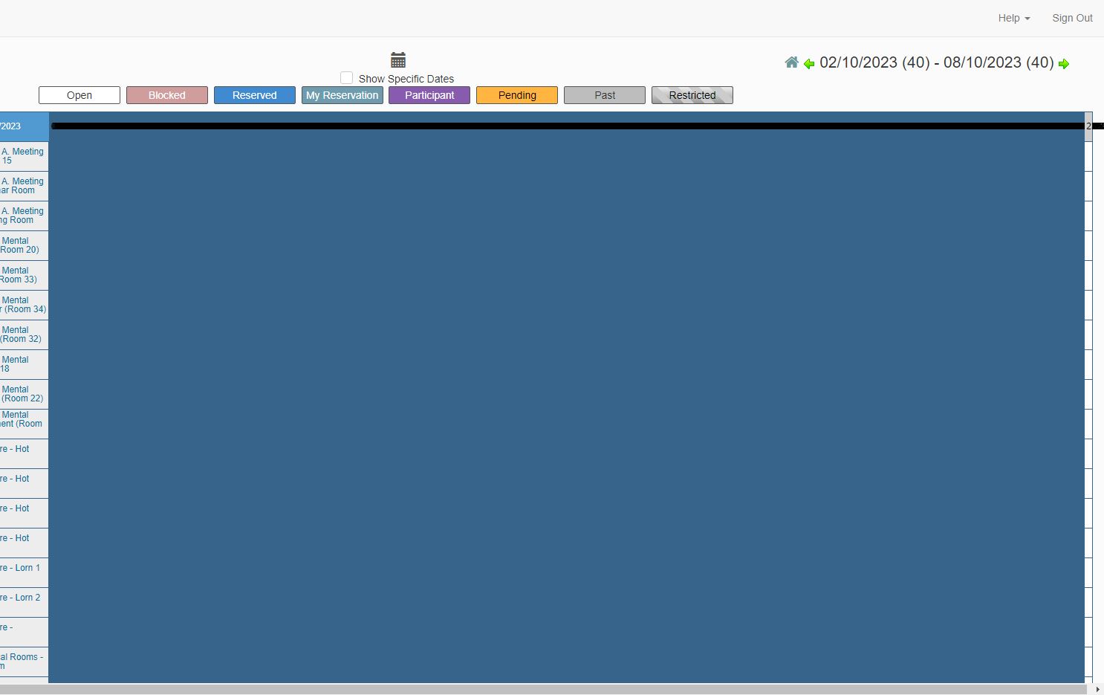Enable the Show Specific Dates checkbox
This screenshot has height=695, width=1104.
[346, 77]
